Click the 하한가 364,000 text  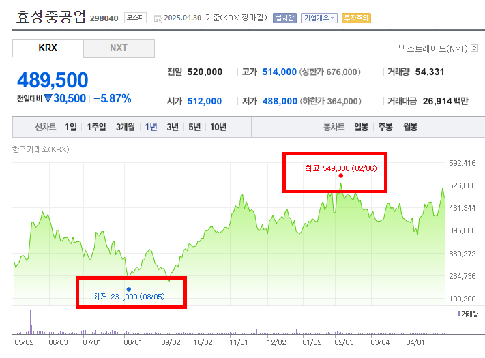tap(330, 101)
